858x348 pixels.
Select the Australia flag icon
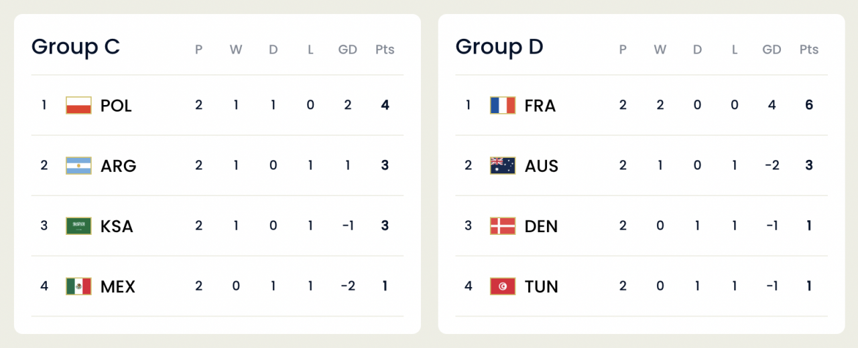(x=503, y=165)
